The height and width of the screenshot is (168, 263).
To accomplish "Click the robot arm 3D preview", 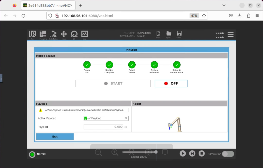I will [175, 124].
